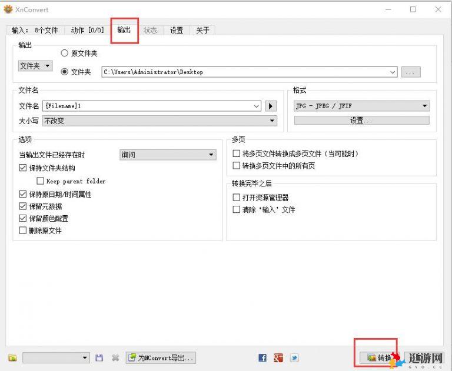Open the JPG format dropdown

pos(361,106)
